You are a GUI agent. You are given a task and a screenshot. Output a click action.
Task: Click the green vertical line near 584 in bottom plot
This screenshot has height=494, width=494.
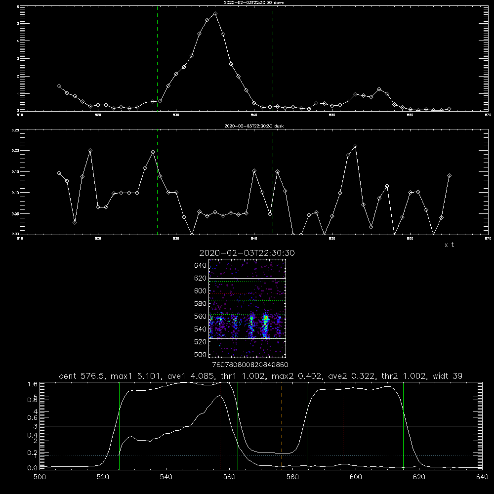[x=307, y=425]
